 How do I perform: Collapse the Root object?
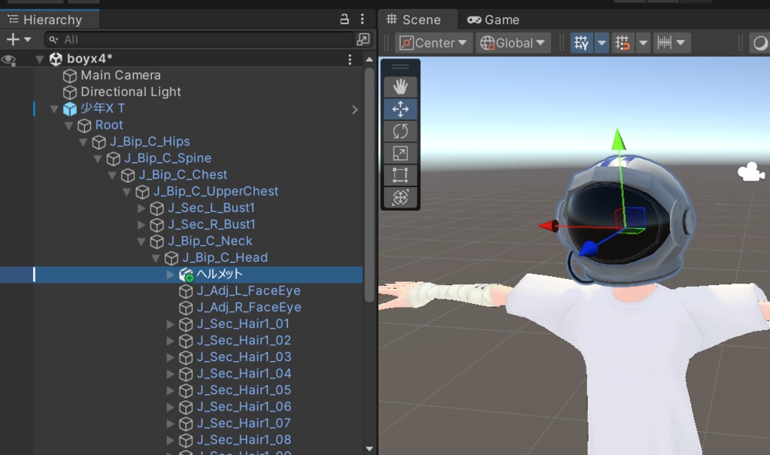point(68,126)
